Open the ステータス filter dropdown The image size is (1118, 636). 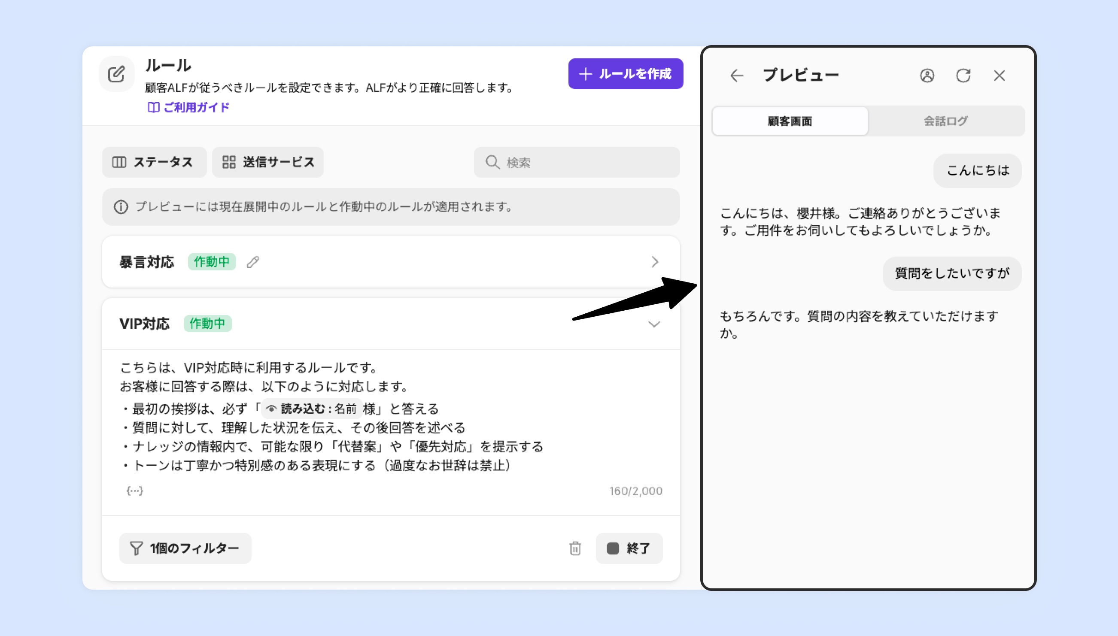click(x=154, y=162)
